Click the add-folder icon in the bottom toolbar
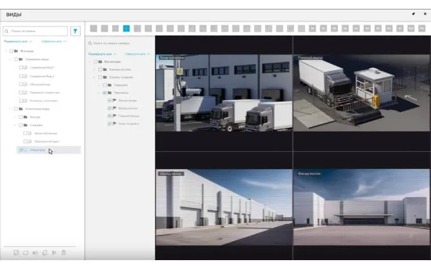The image size is (431, 269). [25, 253]
